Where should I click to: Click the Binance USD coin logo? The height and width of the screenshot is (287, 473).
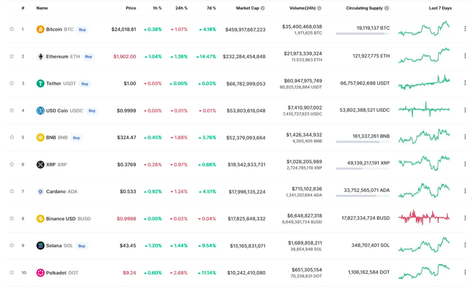[40, 219]
